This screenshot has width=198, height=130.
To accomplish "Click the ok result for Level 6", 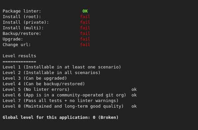I will (134, 95).
